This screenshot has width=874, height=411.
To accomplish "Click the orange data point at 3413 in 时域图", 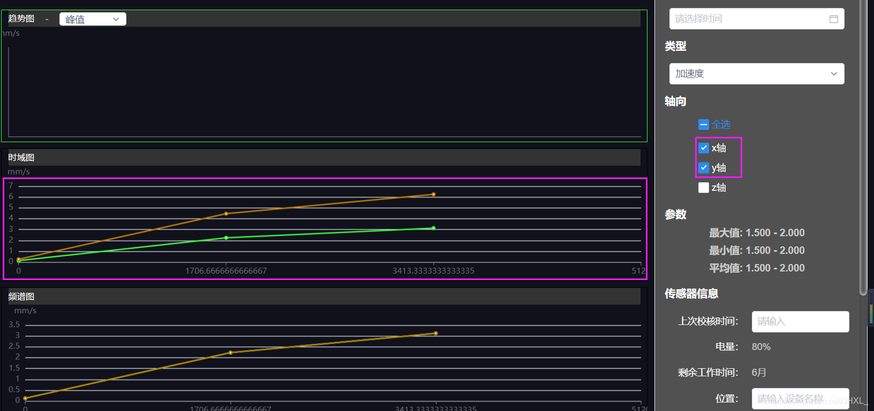I will 433,195.
